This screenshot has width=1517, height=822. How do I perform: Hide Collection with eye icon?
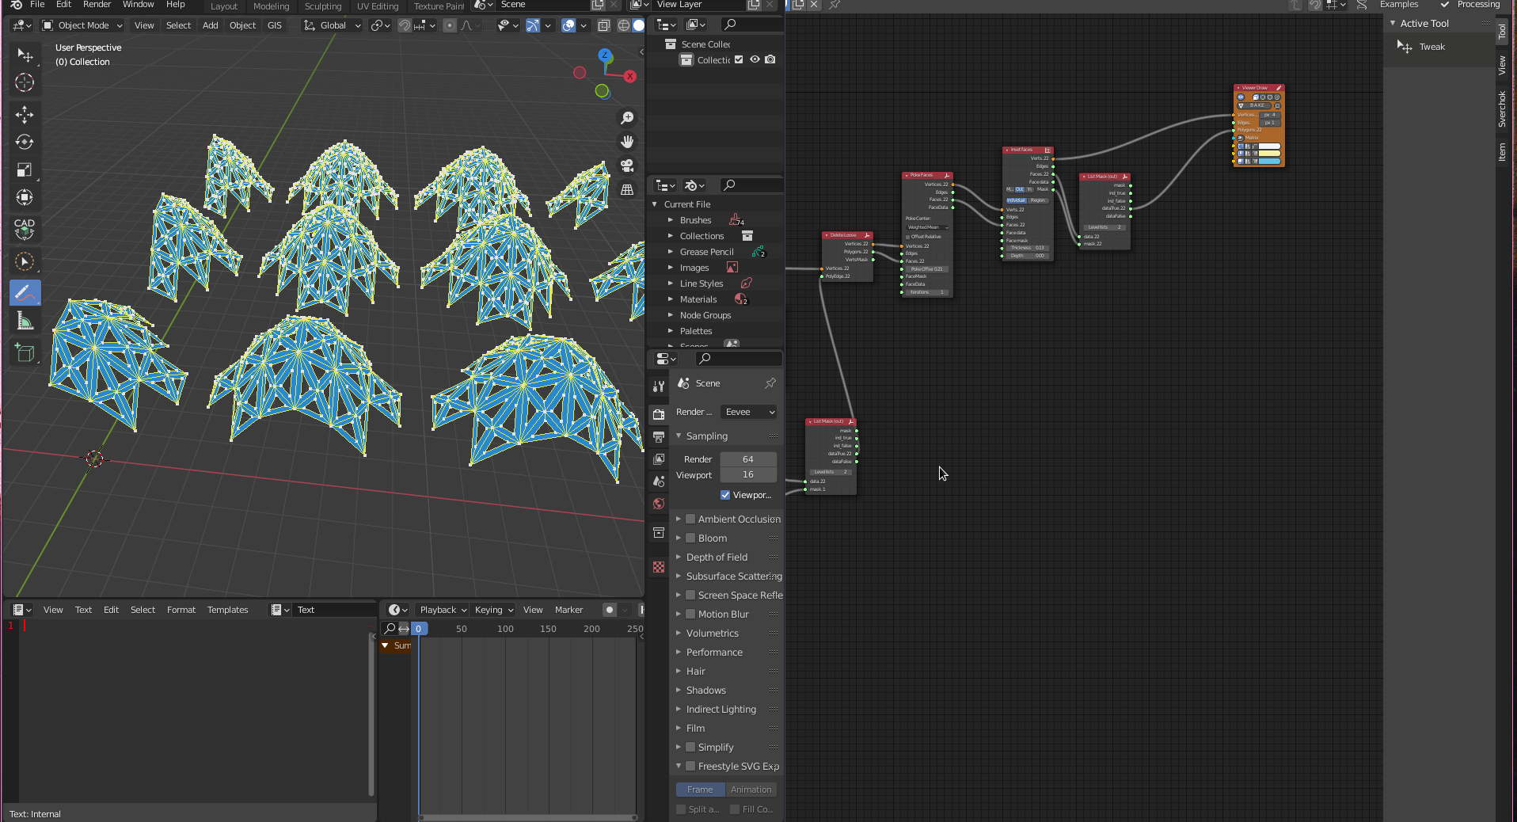click(755, 59)
